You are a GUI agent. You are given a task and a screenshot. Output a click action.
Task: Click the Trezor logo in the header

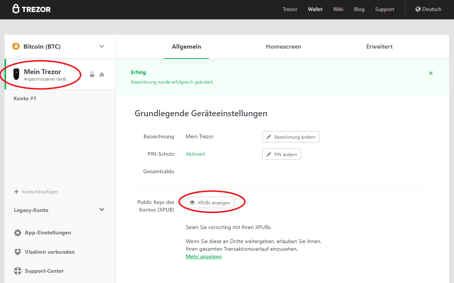[x=32, y=9]
